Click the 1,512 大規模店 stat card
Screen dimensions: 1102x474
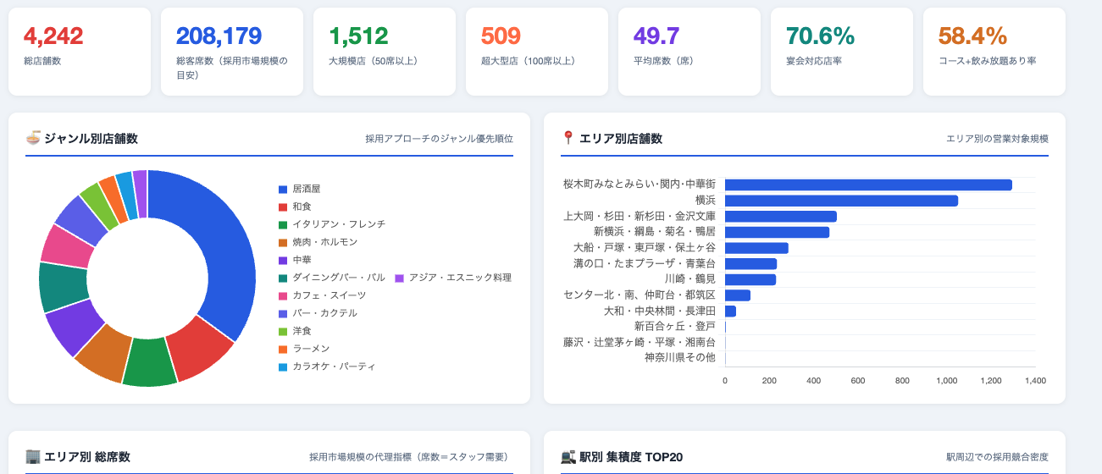coord(385,52)
